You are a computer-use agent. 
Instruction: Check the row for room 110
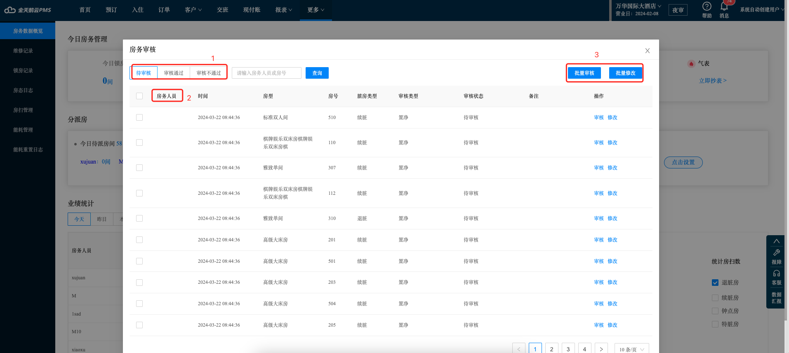coord(139,143)
